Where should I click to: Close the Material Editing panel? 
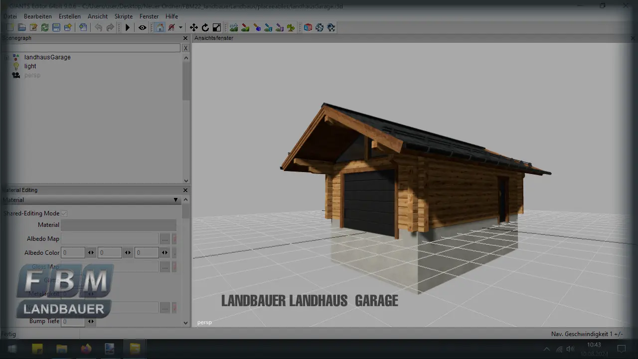(x=185, y=190)
